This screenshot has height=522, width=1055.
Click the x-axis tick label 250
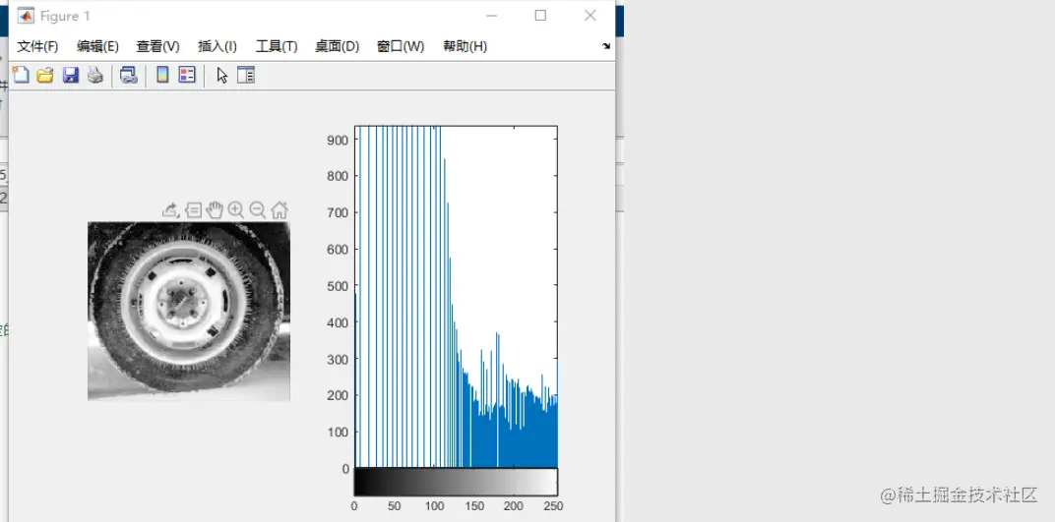[553, 506]
